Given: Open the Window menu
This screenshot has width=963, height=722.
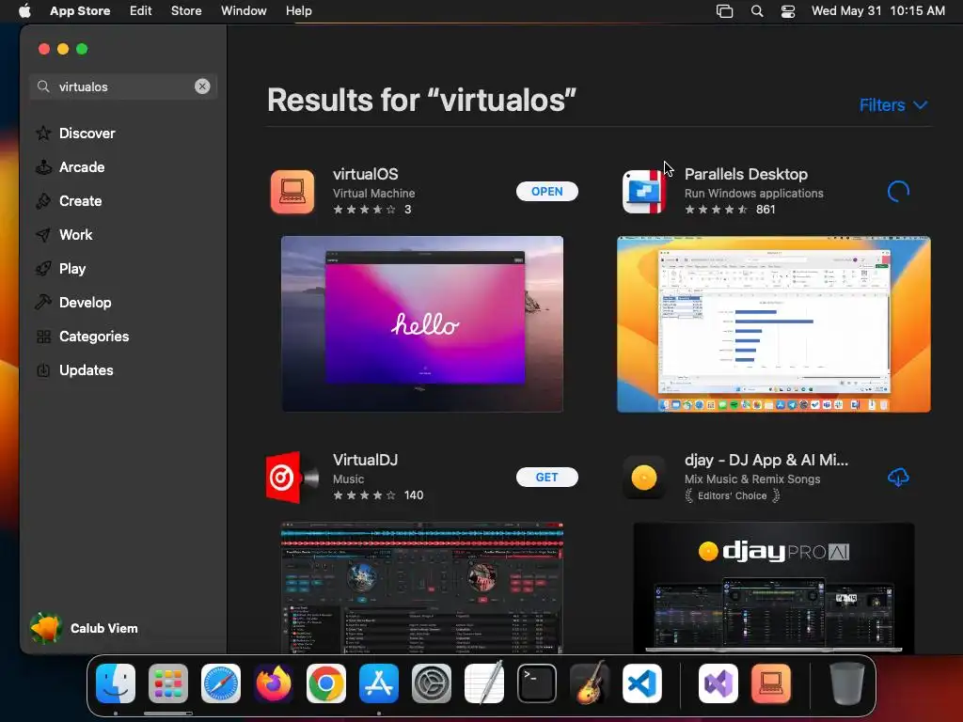Looking at the screenshot, I should [244, 11].
